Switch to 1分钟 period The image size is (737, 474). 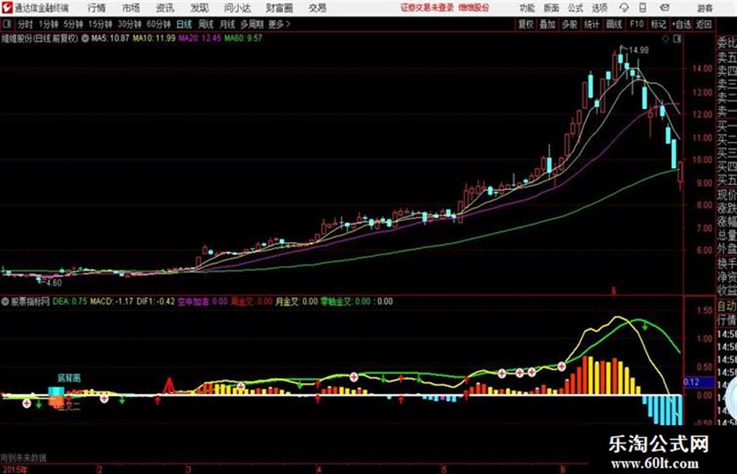coord(48,24)
